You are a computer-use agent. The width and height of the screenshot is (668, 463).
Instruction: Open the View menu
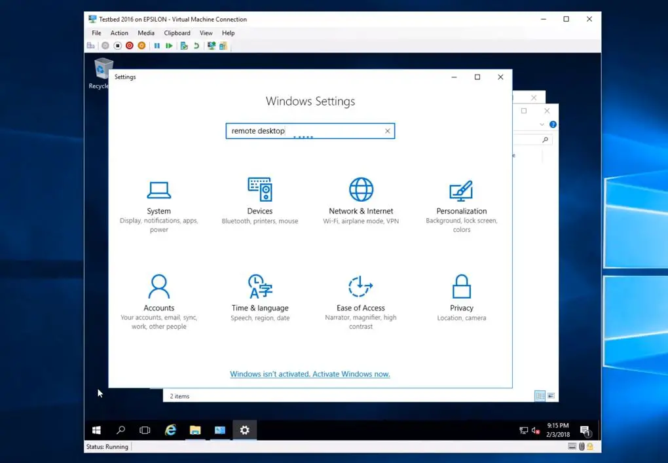[x=206, y=33]
